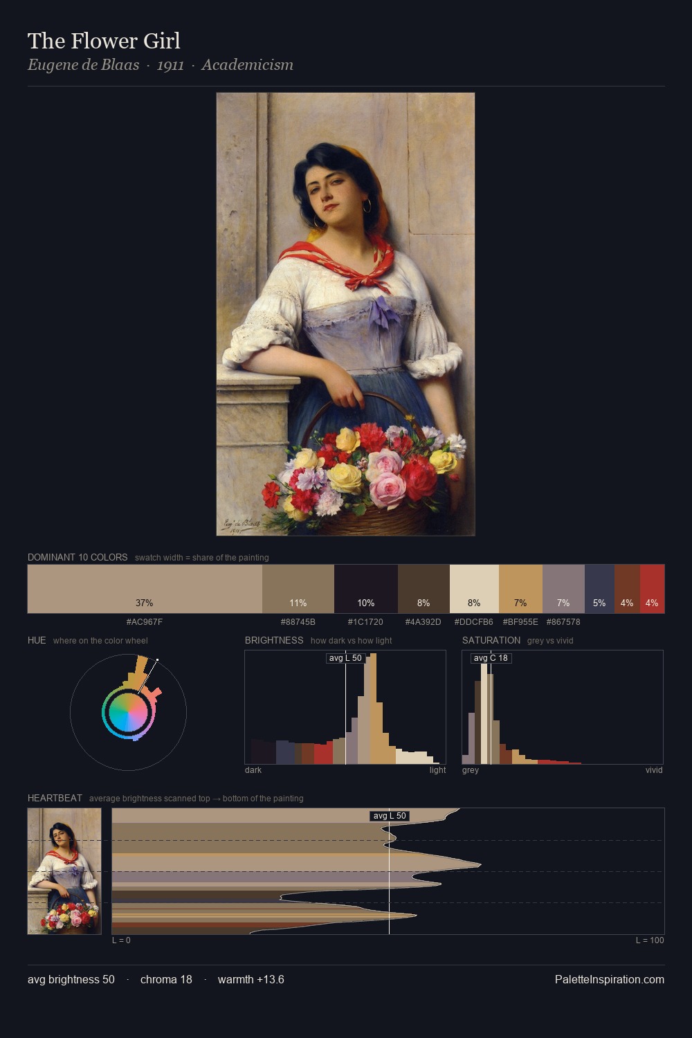Click the chroma 18 footer stat
Image resolution: width=692 pixels, height=1038 pixels.
coord(166,979)
